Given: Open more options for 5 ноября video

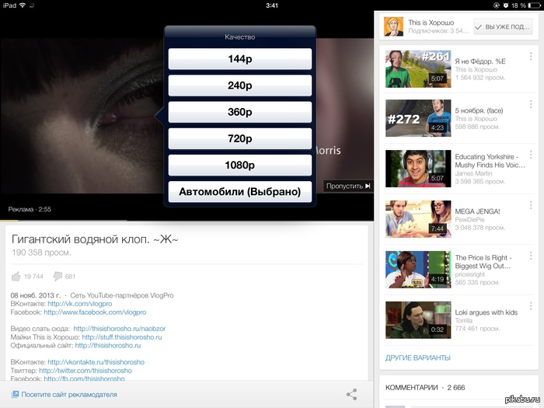Looking at the screenshot, I should point(531,104).
